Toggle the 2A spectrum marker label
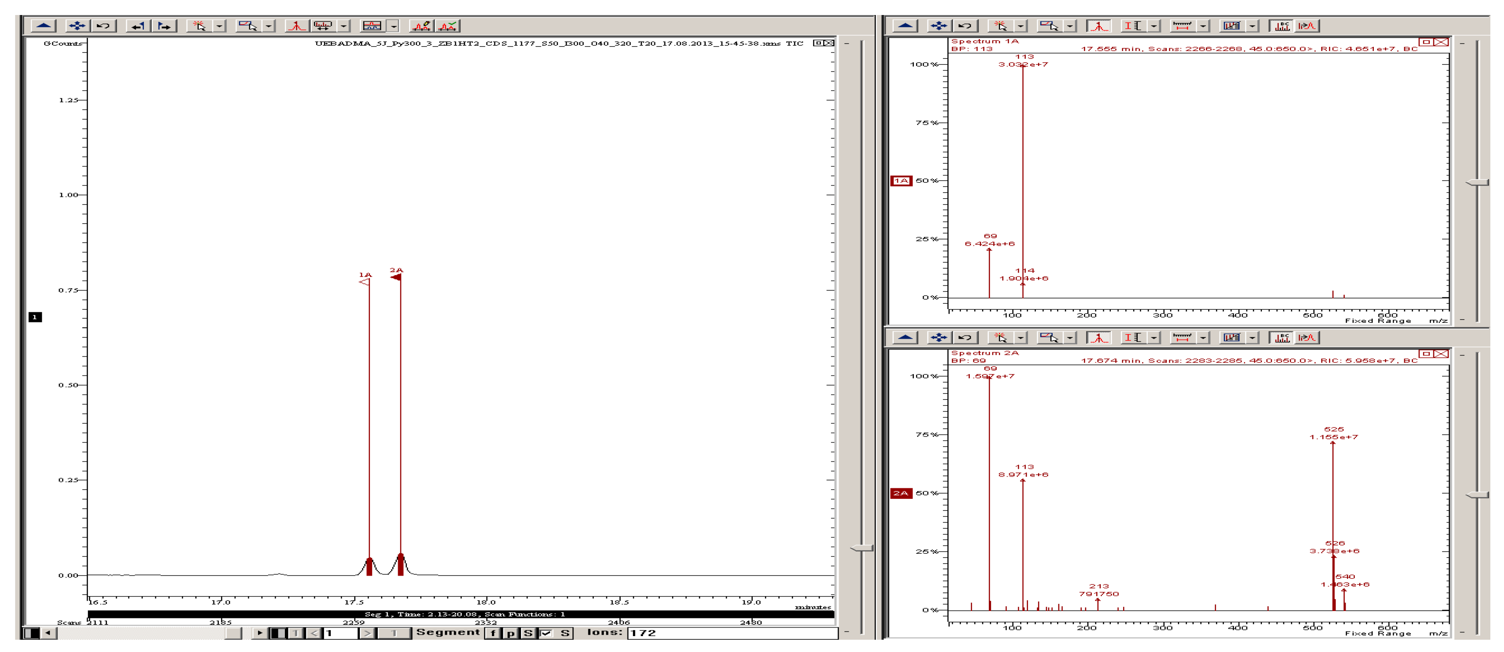Image resolution: width=1504 pixels, height=652 pixels. coord(901,493)
